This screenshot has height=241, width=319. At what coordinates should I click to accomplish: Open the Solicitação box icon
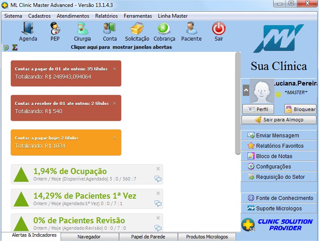137,29
